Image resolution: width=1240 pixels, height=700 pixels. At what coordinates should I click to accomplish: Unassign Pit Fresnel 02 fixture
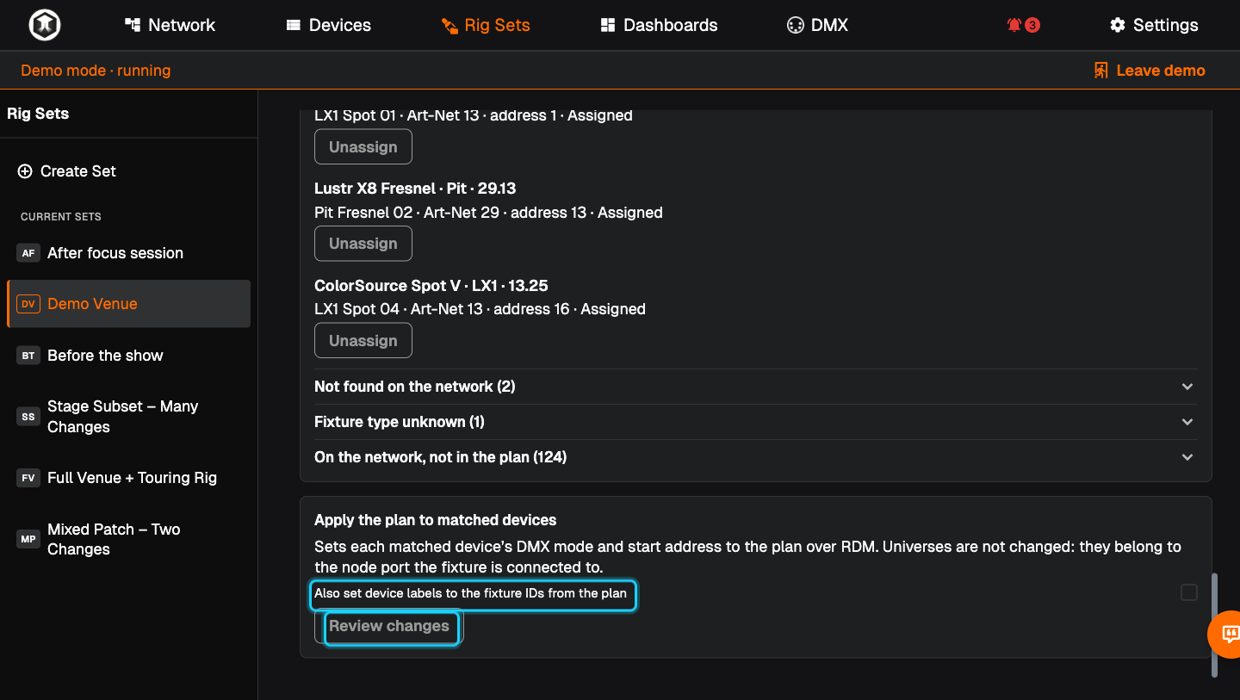363,244
